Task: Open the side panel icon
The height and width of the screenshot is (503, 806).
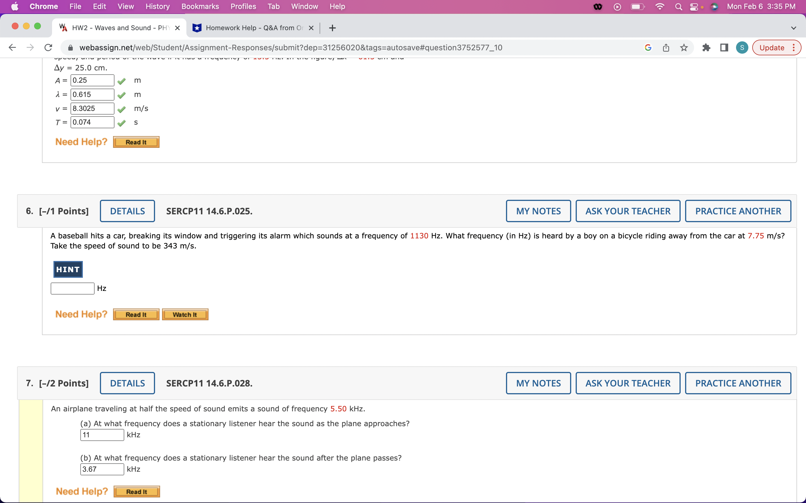Action: click(723, 47)
